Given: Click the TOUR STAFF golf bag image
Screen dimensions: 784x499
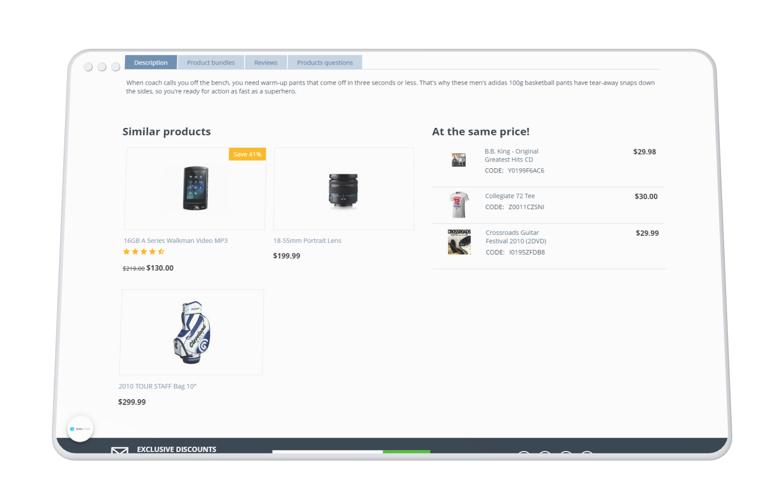Looking at the screenshot, I should coord(192,332).
